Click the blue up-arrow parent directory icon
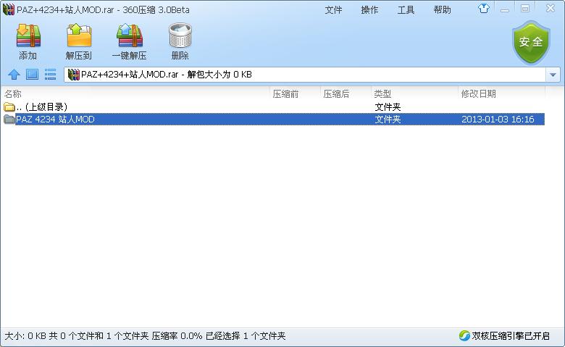The width and height of the screenshot is (565, 347). coord(14,75)
